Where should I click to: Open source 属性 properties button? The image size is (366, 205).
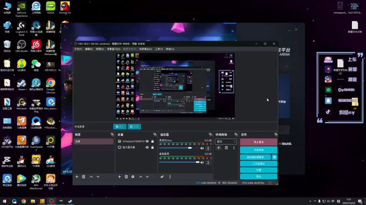[x=120, y=127]
